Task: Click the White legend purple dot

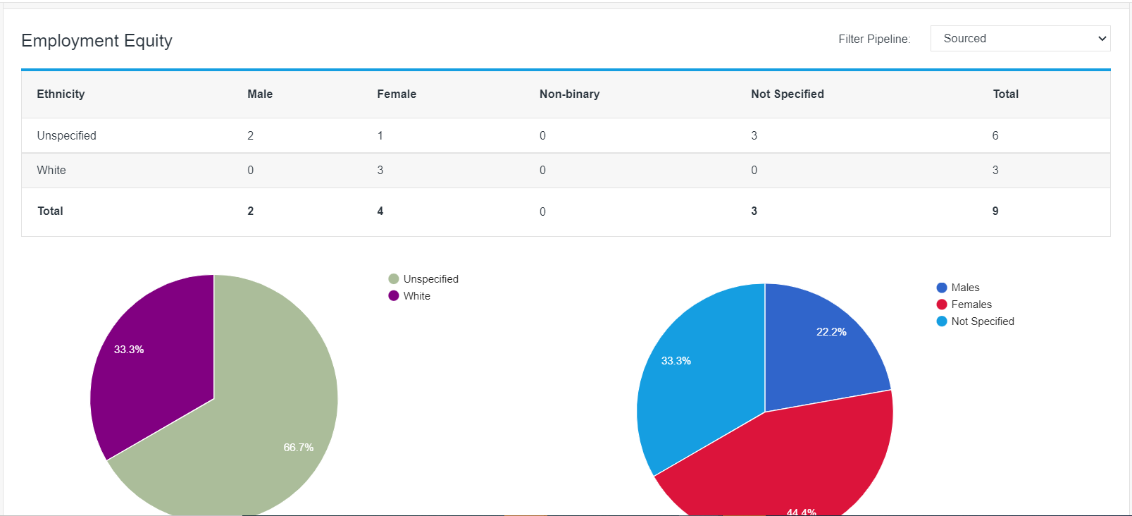Action: pyautogui.click(x=394, y=296)
